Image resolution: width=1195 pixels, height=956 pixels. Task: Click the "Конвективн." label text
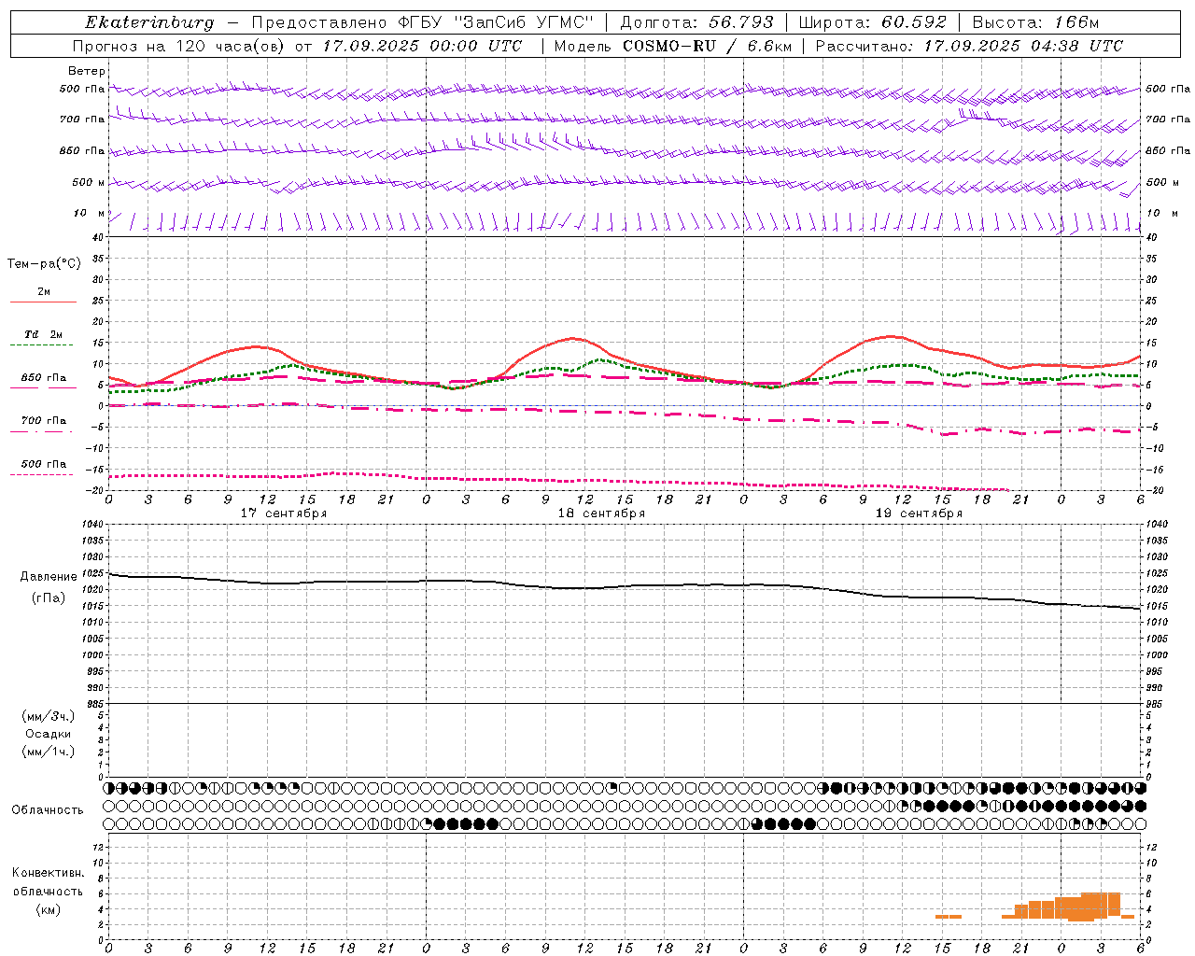click(48, 873)
